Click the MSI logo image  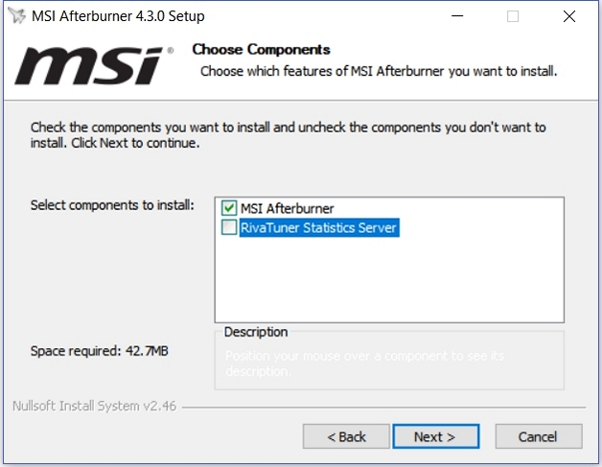click(x=94, y=65)
